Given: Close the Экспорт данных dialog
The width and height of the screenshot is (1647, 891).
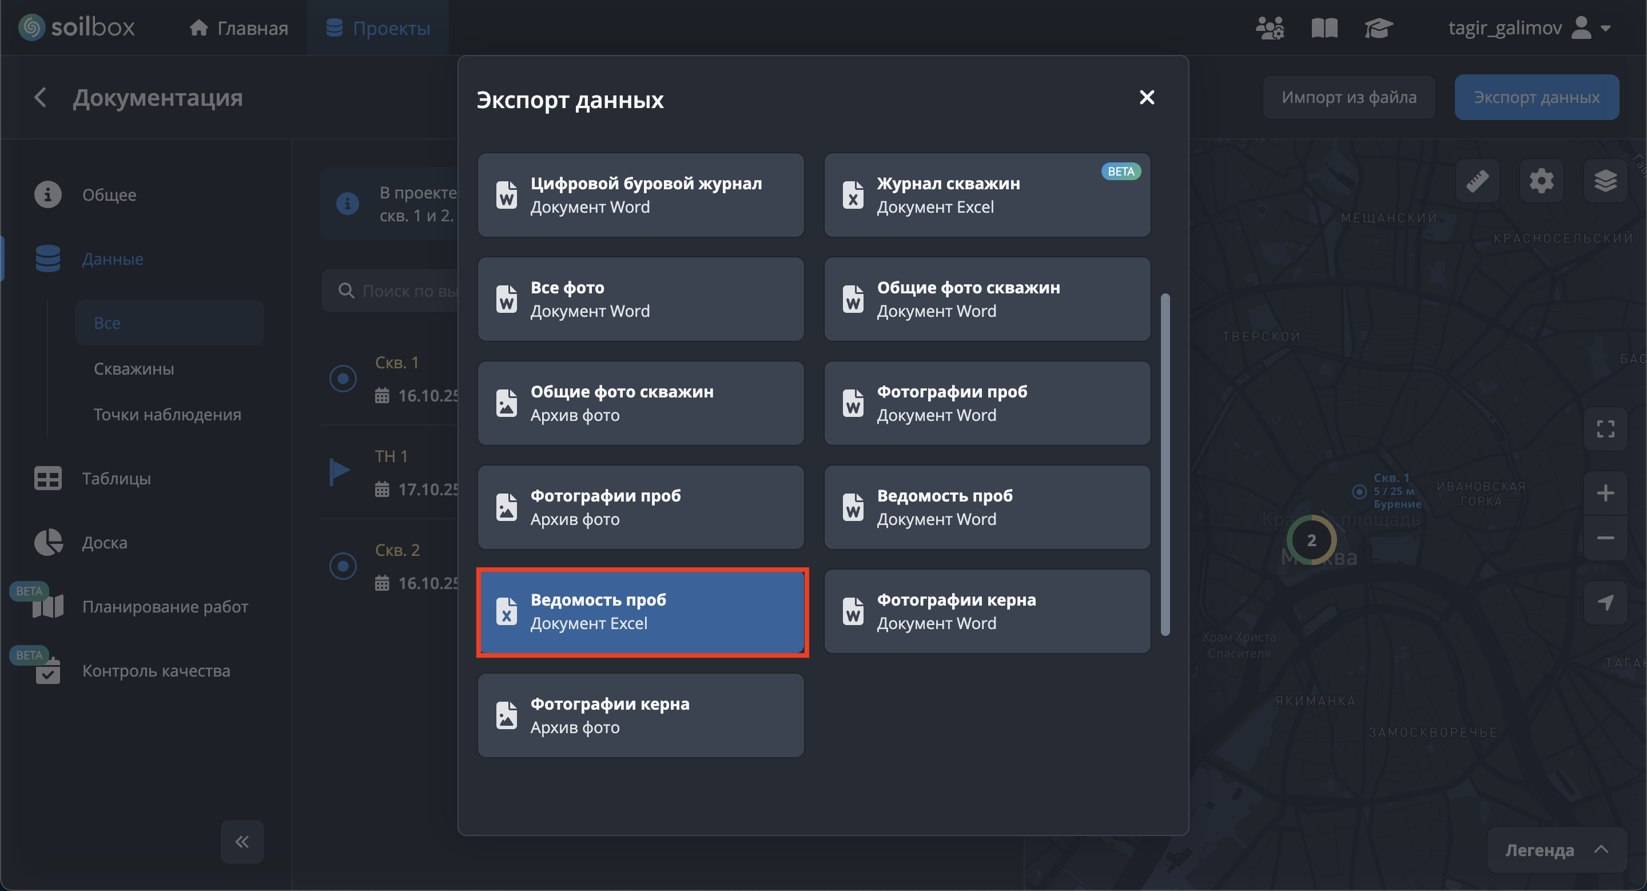Looking at the screenshot, I should pyautogui.click(x=1147, y=97).
